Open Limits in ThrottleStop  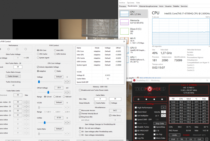tap(175, 135)
